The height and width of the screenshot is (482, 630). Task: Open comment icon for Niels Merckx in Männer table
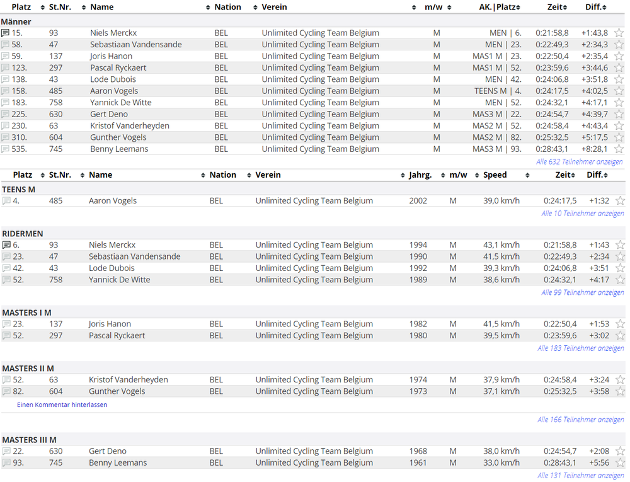[x=5, y=33]
